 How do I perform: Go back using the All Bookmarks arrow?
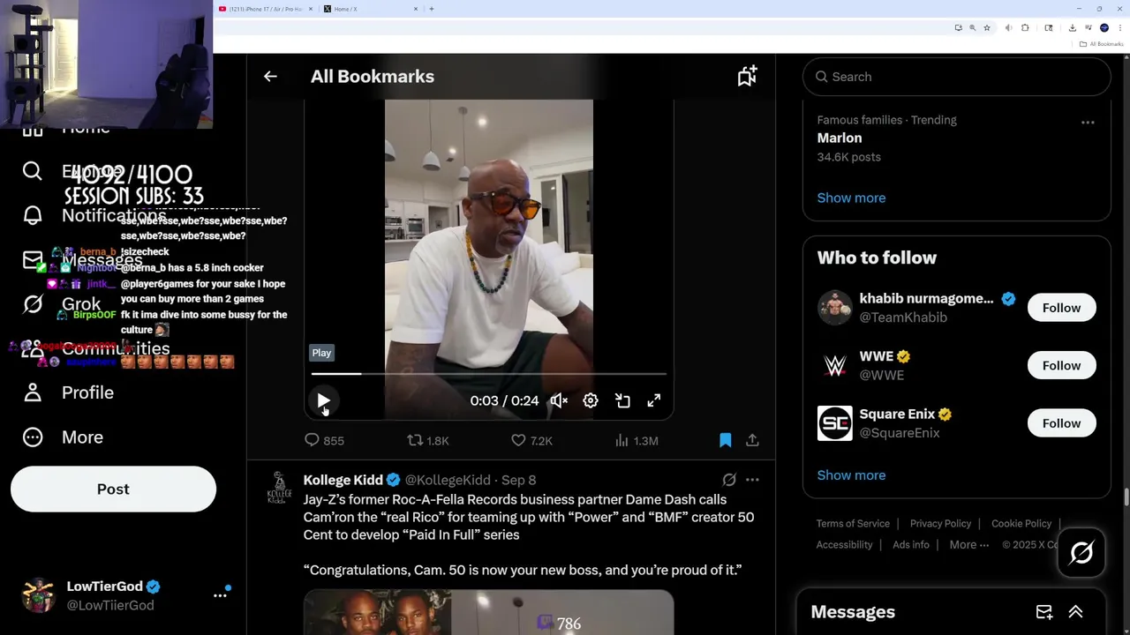pos(270,77)
